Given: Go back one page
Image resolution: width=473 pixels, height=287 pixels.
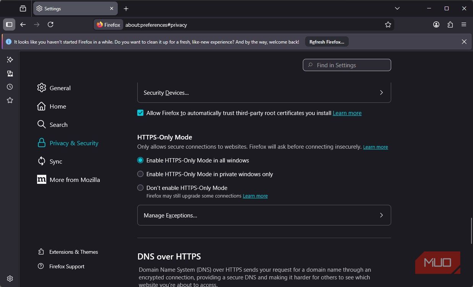Looking at the screenshot, I should click(x=23, y=24).
